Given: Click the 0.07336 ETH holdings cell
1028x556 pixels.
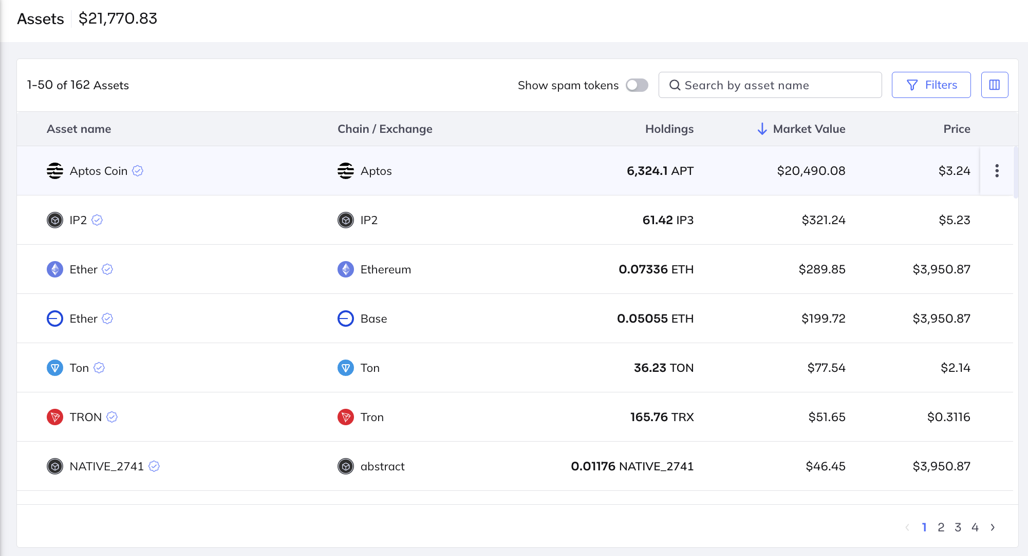Looking at the screenshot, I should [656, 269].
